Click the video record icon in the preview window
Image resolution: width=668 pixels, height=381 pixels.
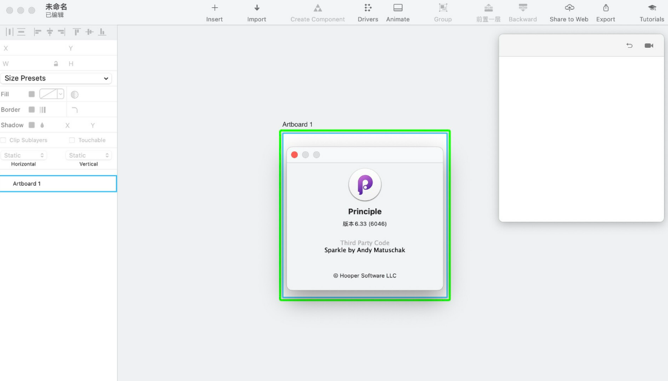pyautogui.click(x=649, y=46)
